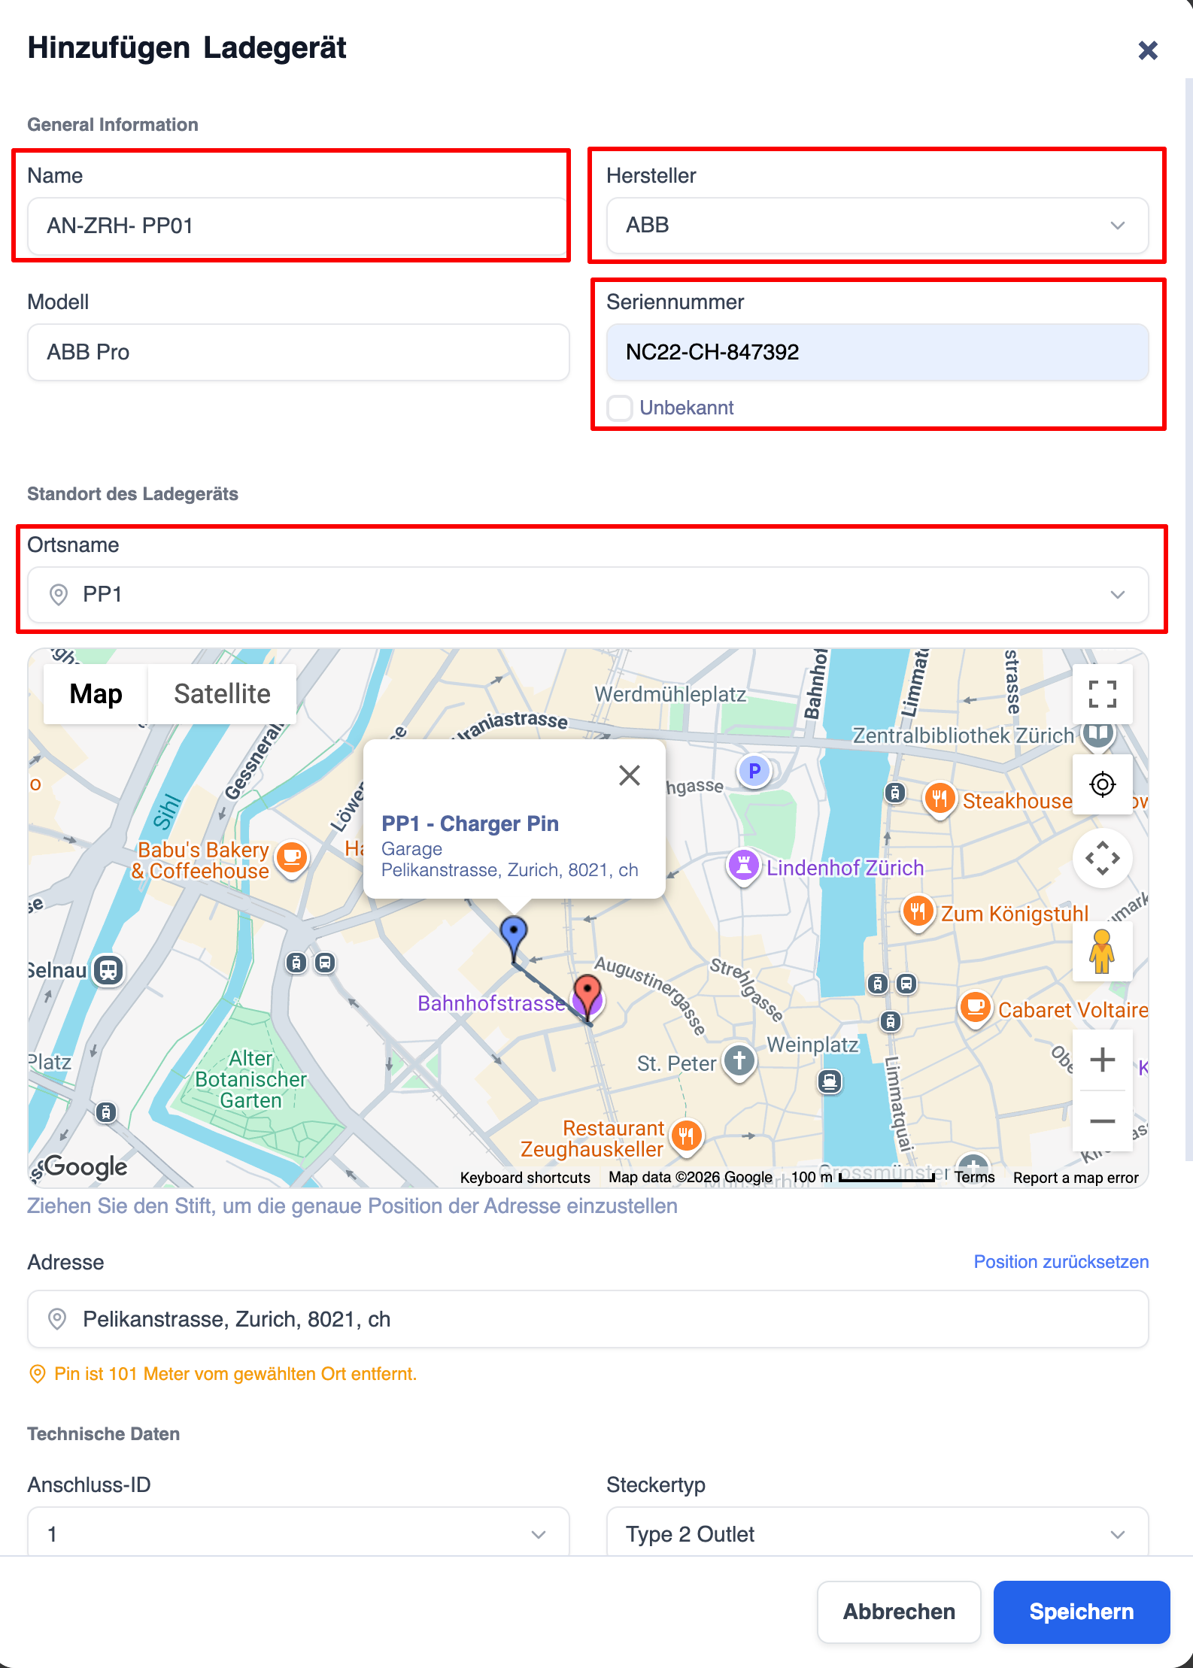Toggle fullscreen map view
The image size is (1193, 1668).
[x=1102, y=693]
